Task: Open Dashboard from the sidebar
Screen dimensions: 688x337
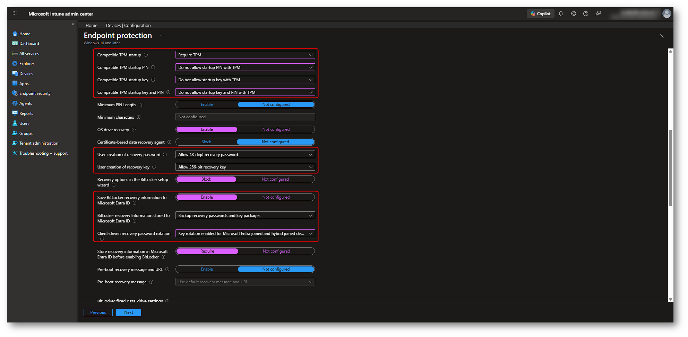Action: (29, 44)
